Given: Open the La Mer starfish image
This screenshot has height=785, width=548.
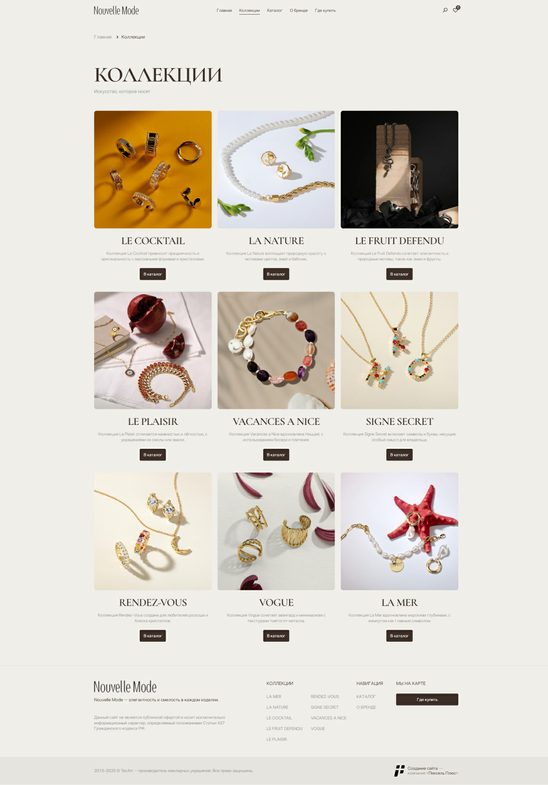Looking at the screenshot, I should pyautogui.click(x=399, y=531).
